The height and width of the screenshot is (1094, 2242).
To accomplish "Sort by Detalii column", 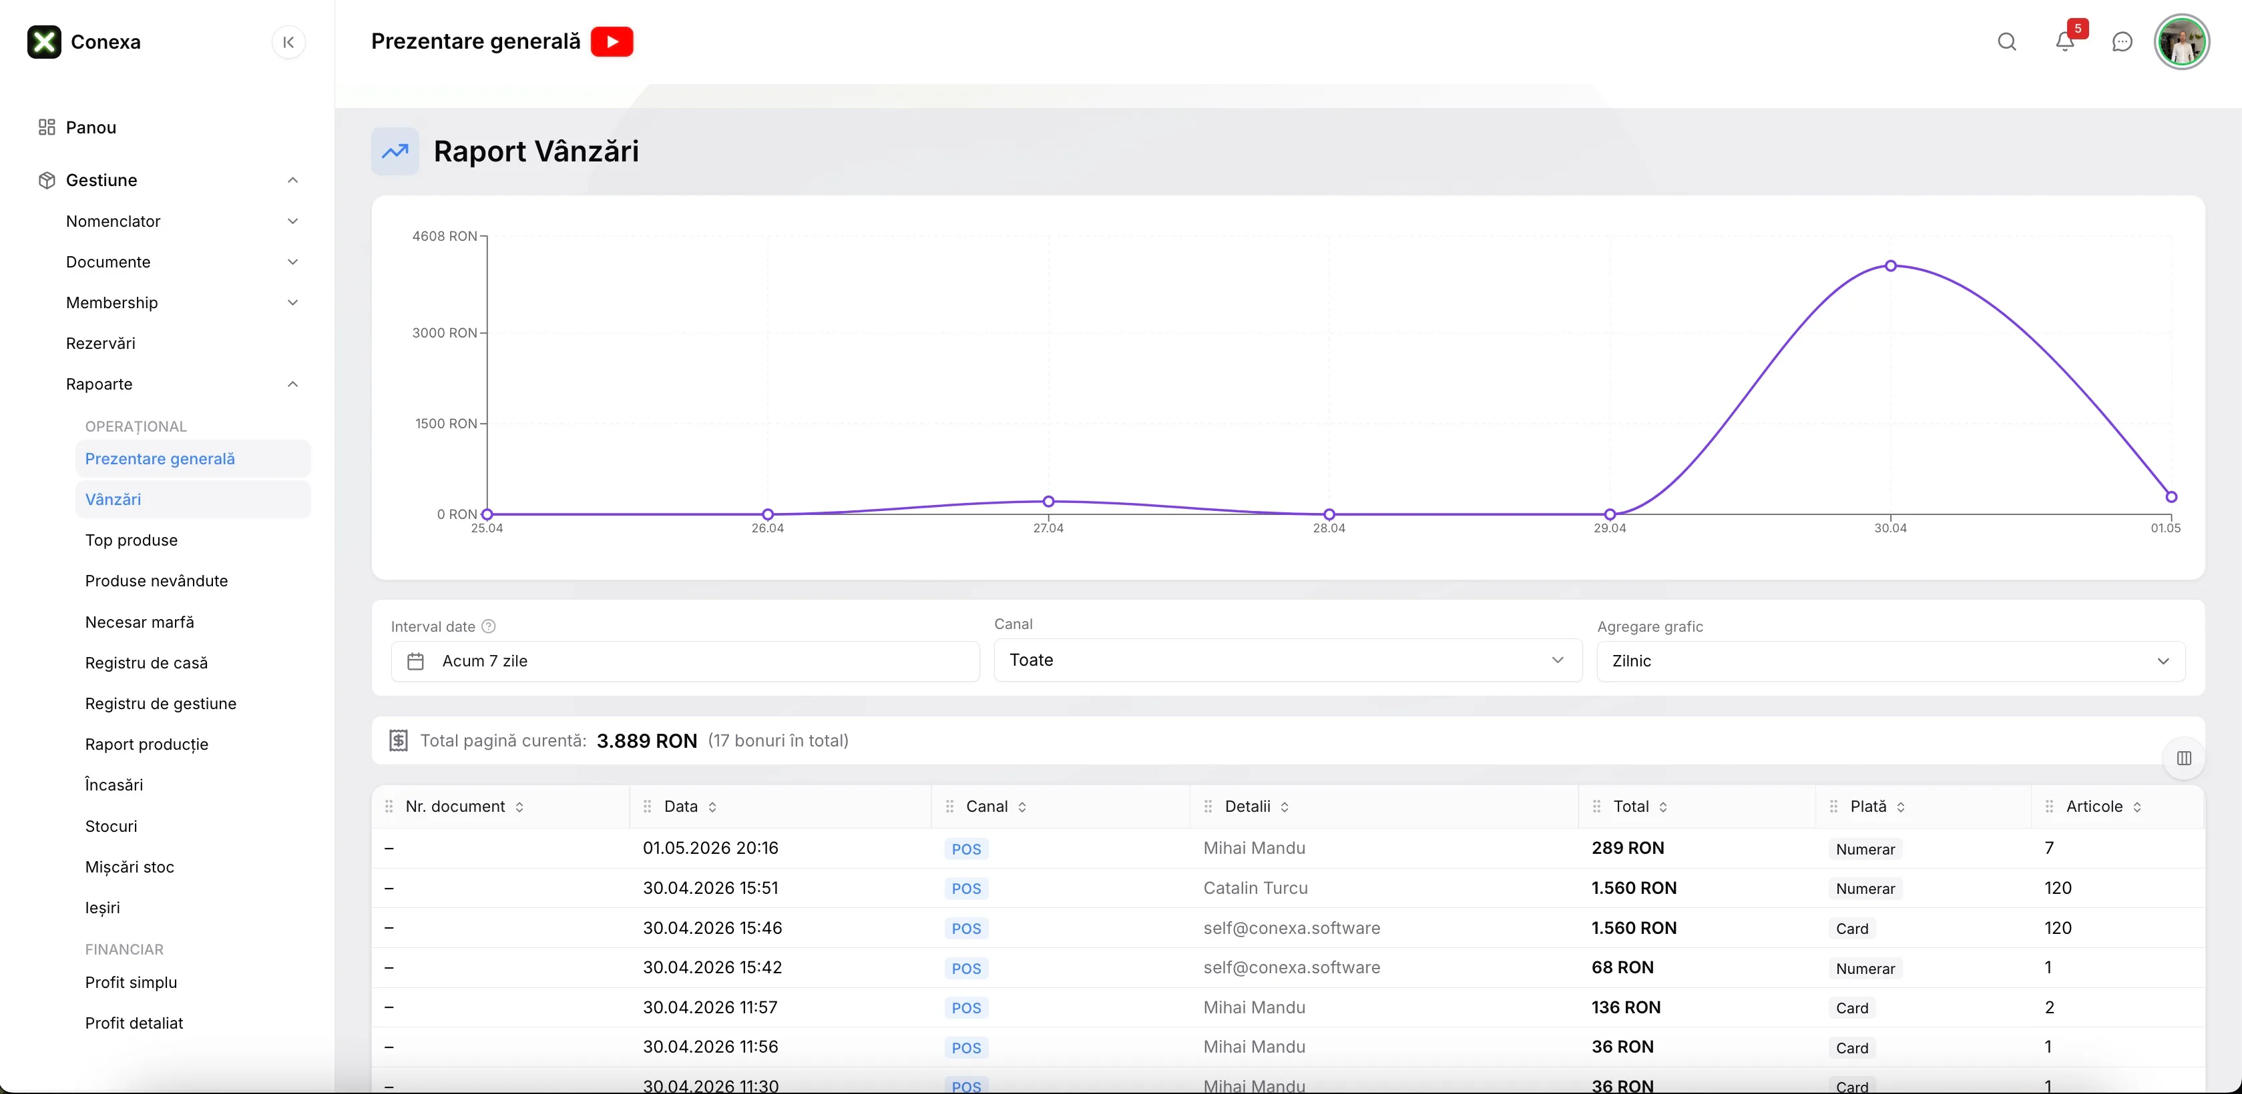I will [x=1285, y=807].
